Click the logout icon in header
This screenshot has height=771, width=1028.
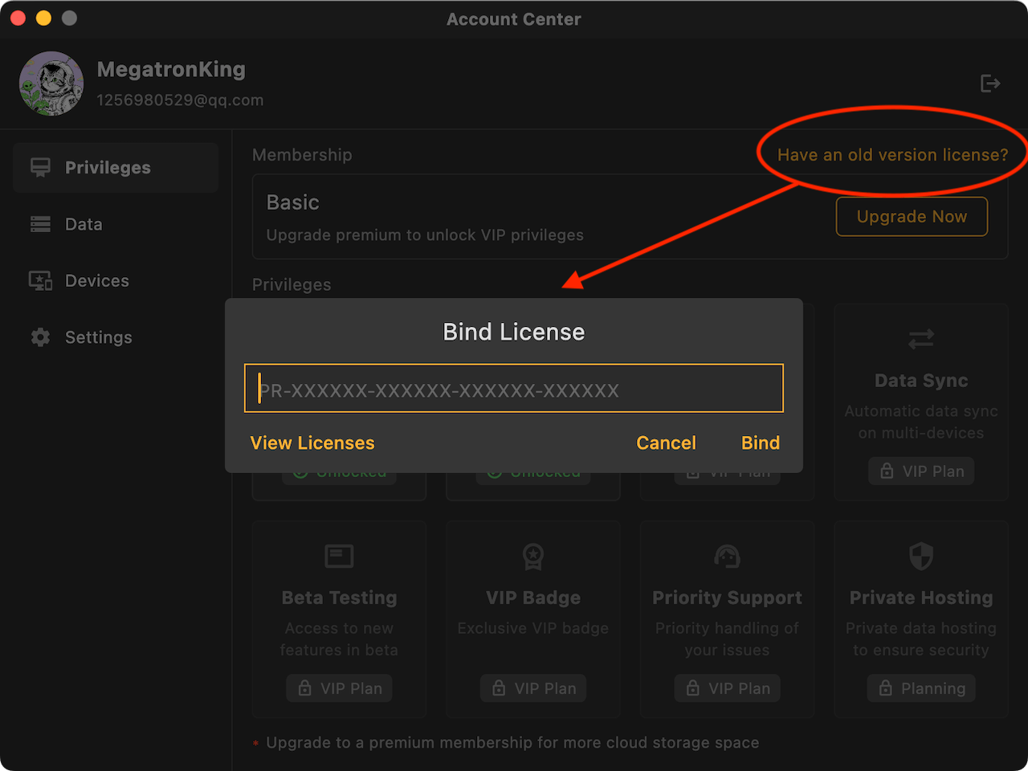990,84
